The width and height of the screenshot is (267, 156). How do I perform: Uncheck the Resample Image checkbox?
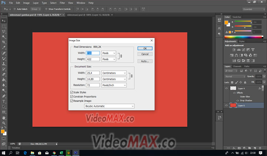72,101
